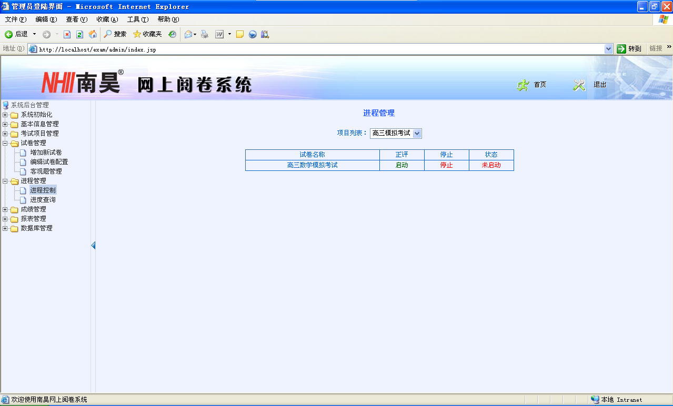Open the 收藏夹 favorites panel icon
Viewport: 673px width, 406px height.
tap(137, 34)
